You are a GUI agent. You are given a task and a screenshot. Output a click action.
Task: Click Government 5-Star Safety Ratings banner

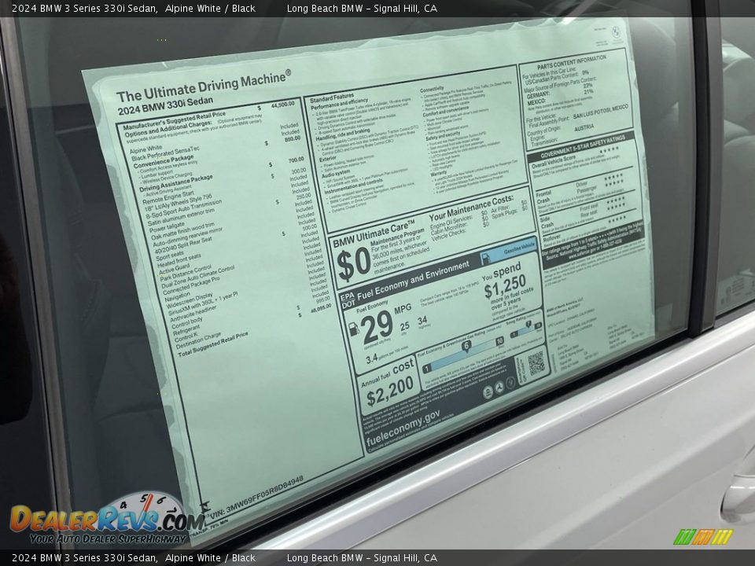click(582, 146)
